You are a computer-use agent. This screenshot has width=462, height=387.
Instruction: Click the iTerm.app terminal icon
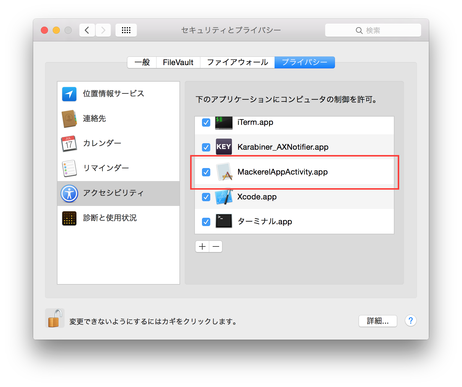point(224,123)
